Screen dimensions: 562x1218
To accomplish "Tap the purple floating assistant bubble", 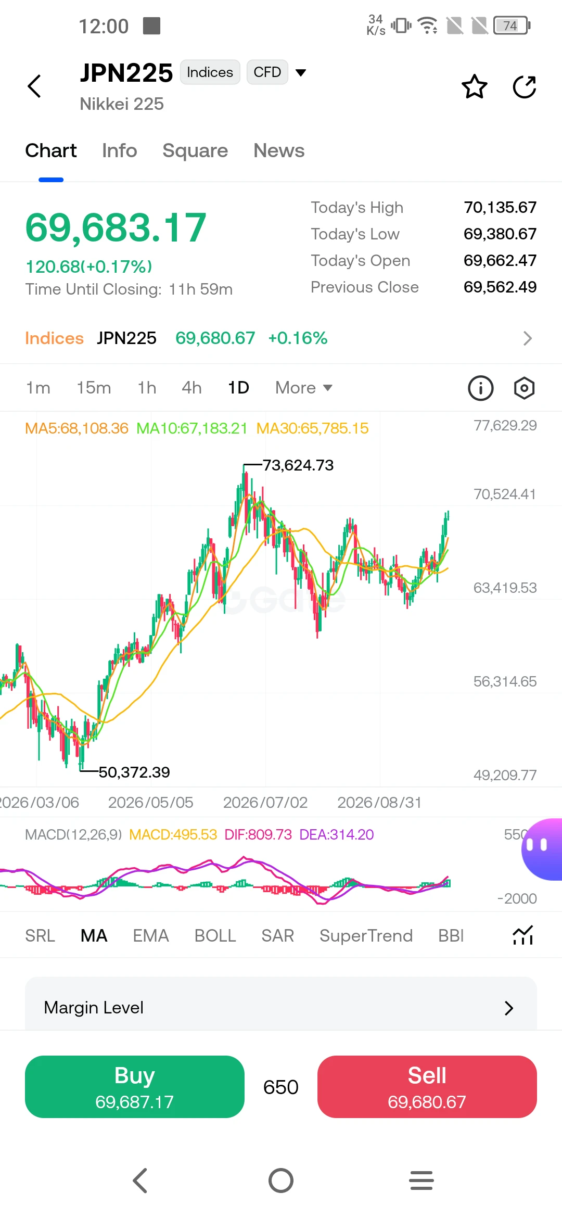I will (542, 849).
